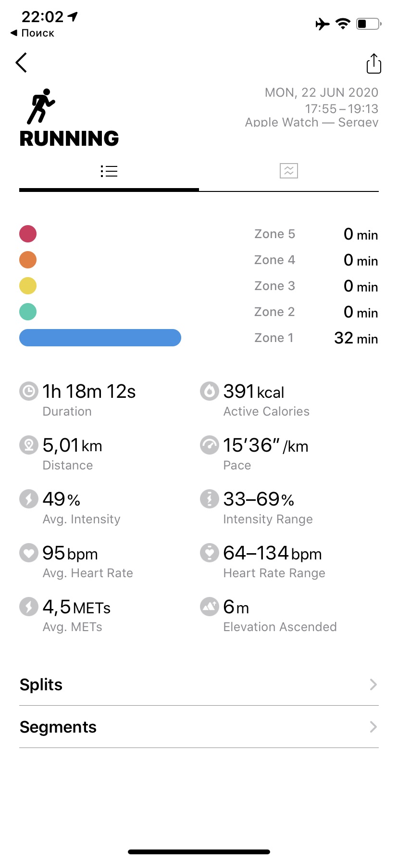Open the Splits section

point(41,685)
